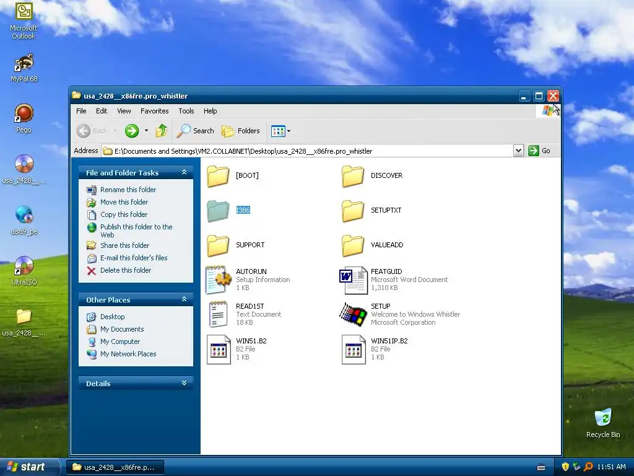The image size is (634, 476).
Task: Expand the Address bar dropdown
Action: [518, 151]
